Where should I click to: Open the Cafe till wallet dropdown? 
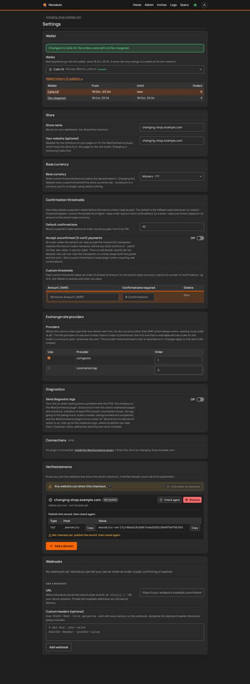(125, 69)
